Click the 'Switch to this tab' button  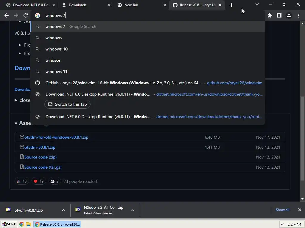click(67, 104)
